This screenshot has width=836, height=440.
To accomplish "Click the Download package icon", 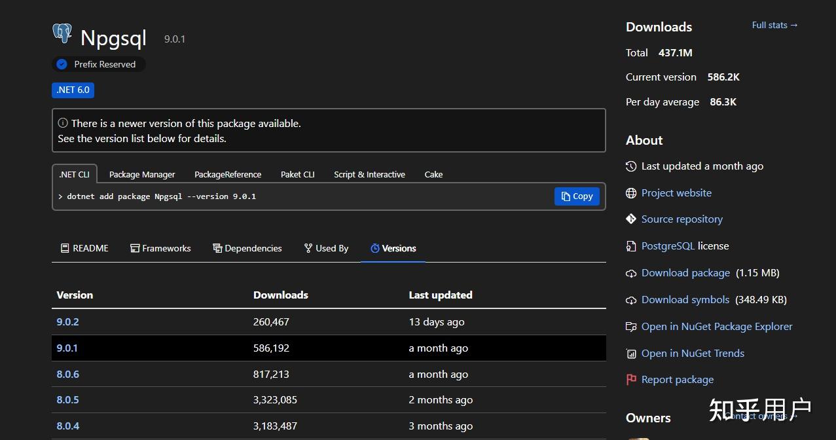I will coord(631,272).
